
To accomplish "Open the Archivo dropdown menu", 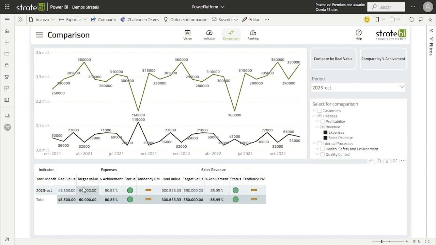I will [42, 20].
